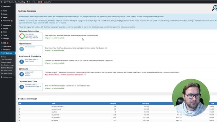Select the wp_options table name
217x122 pixels.
(55, 115)
